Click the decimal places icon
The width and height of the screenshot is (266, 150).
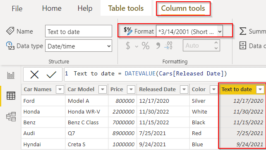tap(168, 46)
